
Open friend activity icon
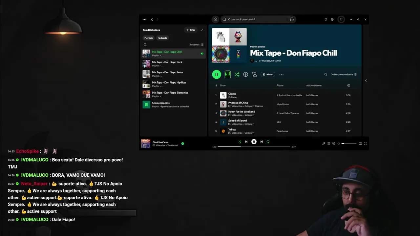332,19
